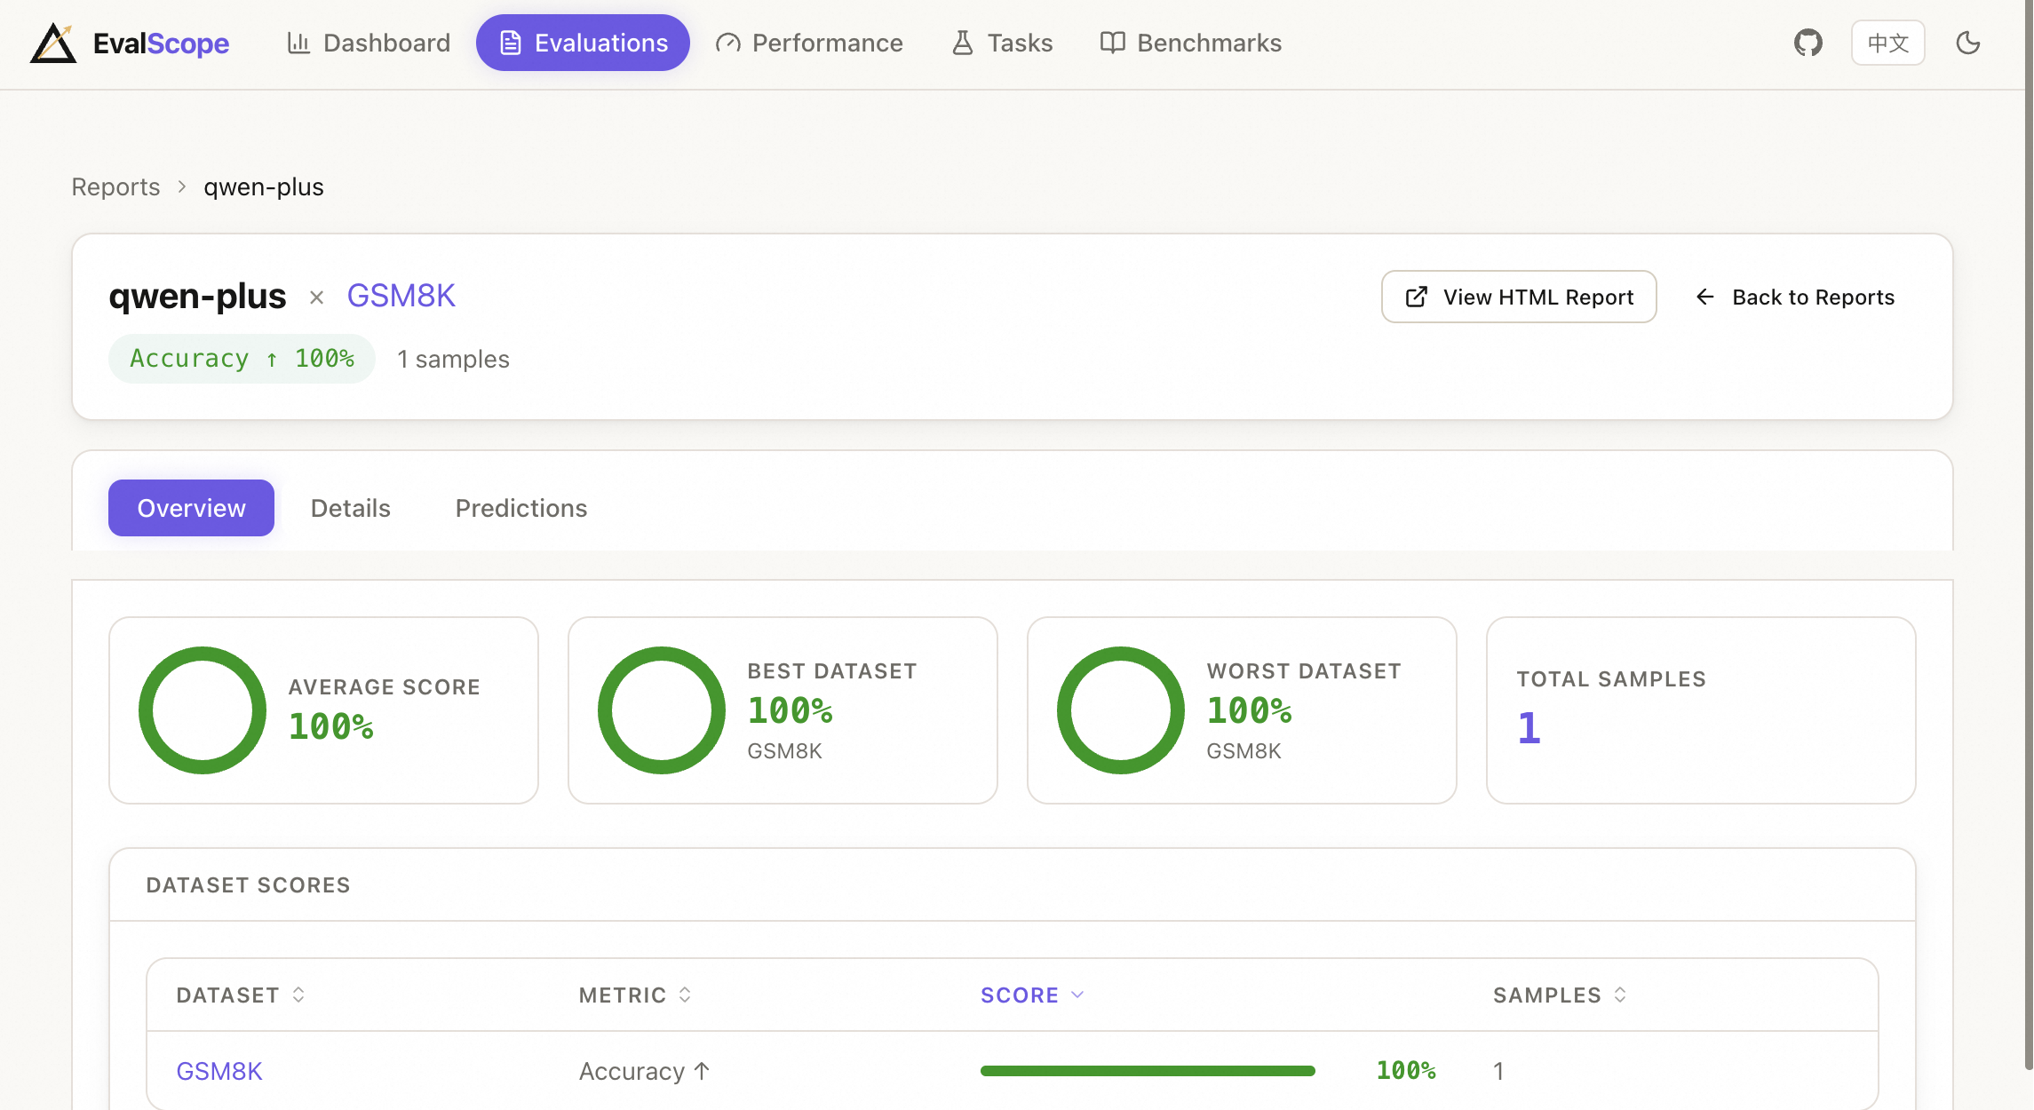Click the GSM8K score progress bar
2034x1110 pixels.
tap(1148, 1071)
